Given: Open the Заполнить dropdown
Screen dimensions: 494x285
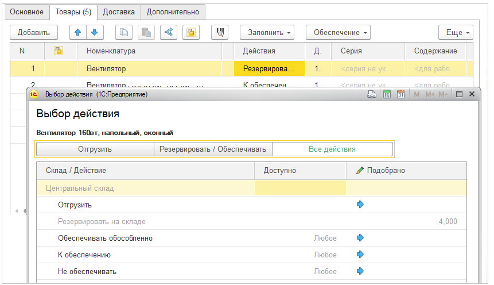Looking at the screenshot, I should (267, 33).
